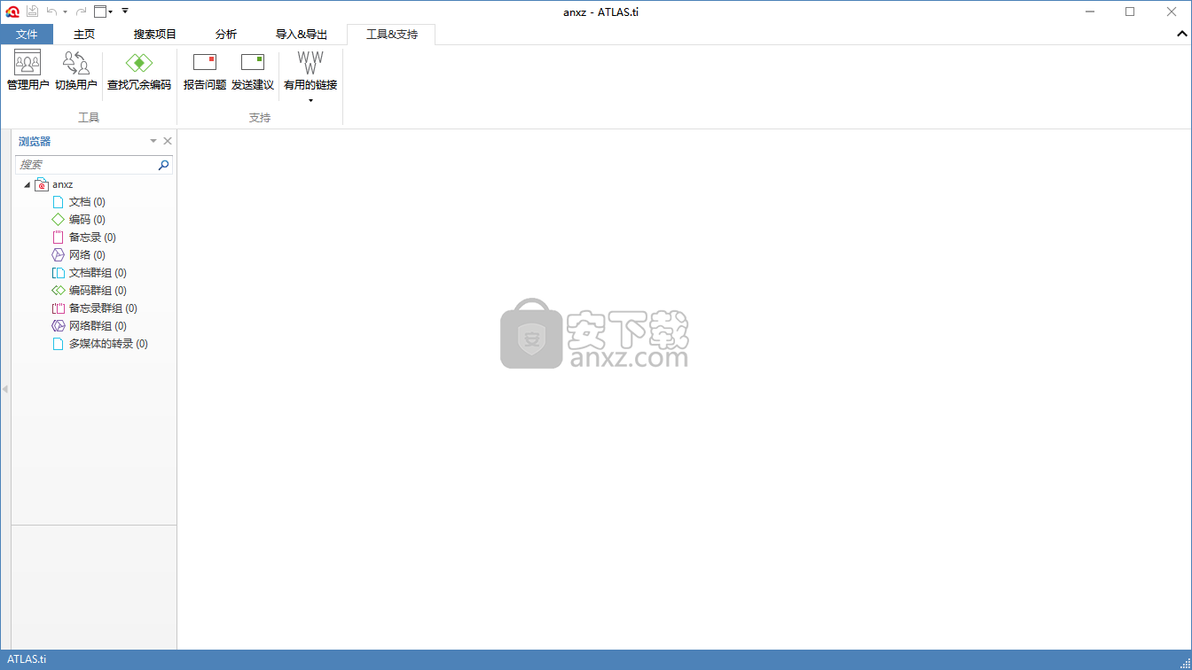The image size is (1192, 670).
Task: Click the pink 备忘录 memo icon
Action: coord(59,238)
